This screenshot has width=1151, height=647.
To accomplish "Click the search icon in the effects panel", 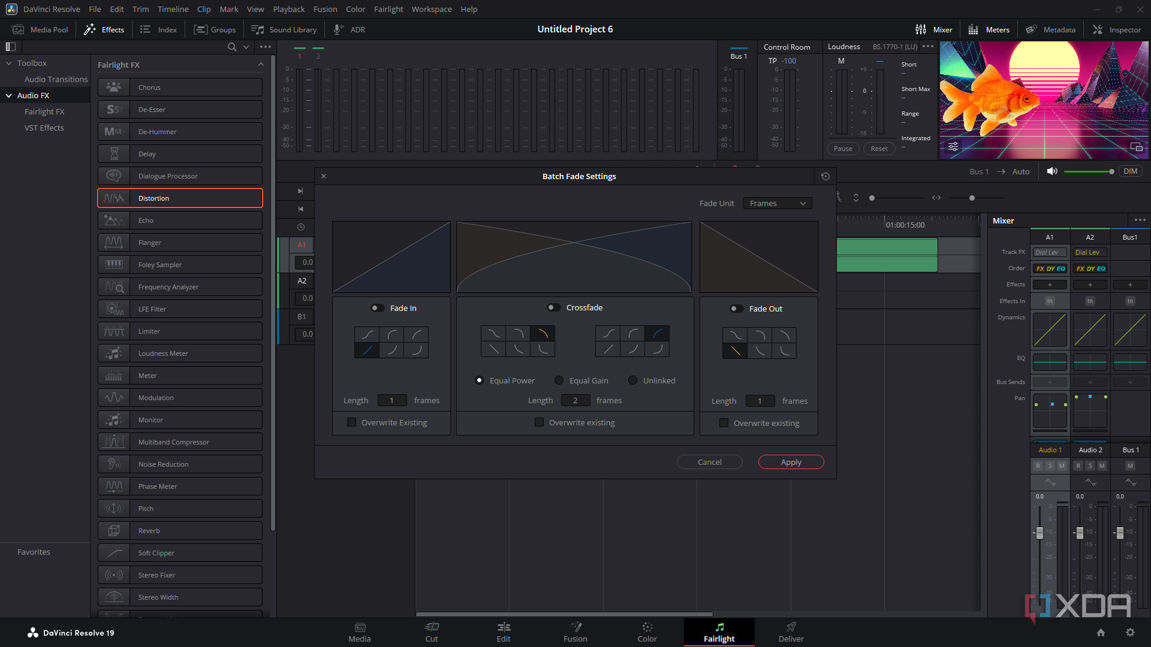I will tap(232, 47).
